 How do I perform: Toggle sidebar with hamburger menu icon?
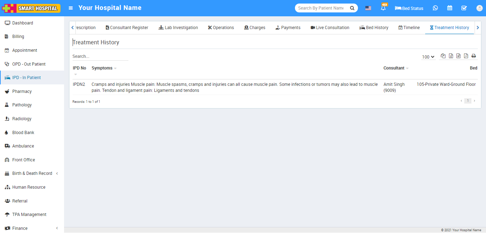point(71,8)
